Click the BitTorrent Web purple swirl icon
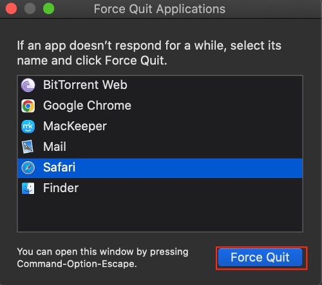 tap(28, 85)
